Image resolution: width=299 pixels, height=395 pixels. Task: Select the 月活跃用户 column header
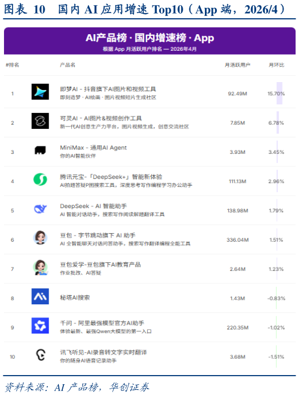[237, 65]
